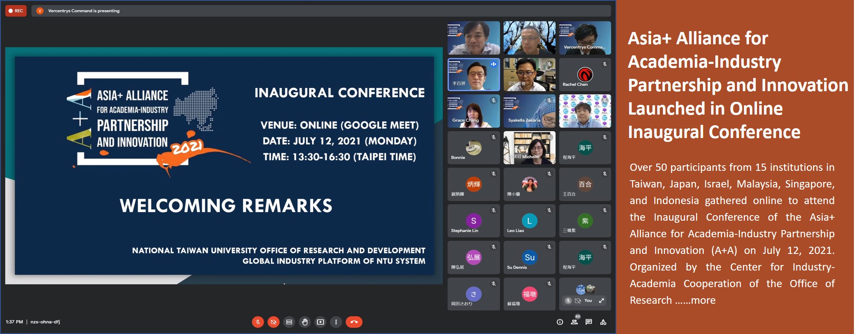This screenshot has width=865, height=334.
Task: Open the Activities shapes icon
Action: (603, 322)
